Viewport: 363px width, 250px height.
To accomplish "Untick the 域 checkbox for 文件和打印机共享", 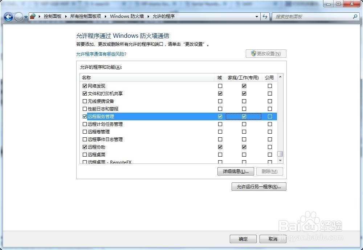I will tap(220, 94).
